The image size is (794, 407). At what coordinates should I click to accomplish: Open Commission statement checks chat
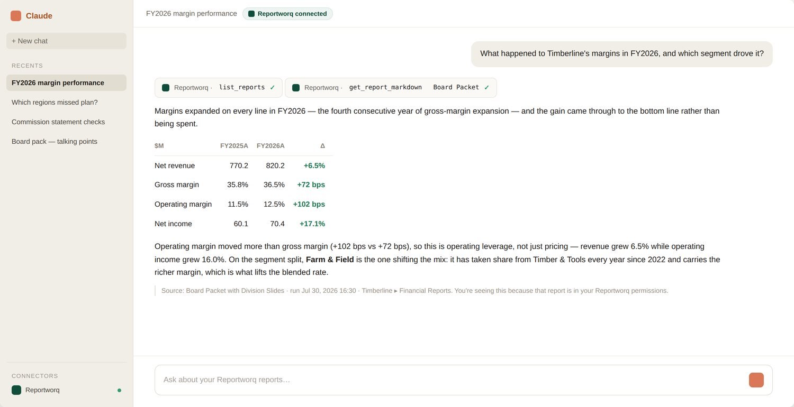pos(66,122)
